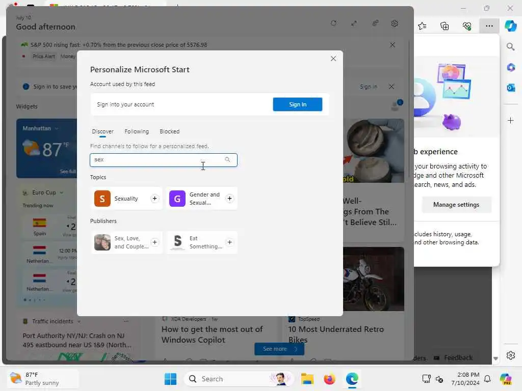
Task: Open the Sexuality topic card
Action: (126, 199)
